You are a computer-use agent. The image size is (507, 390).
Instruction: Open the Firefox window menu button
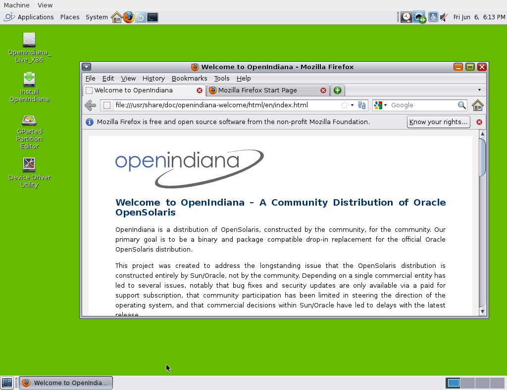[86, 67]
